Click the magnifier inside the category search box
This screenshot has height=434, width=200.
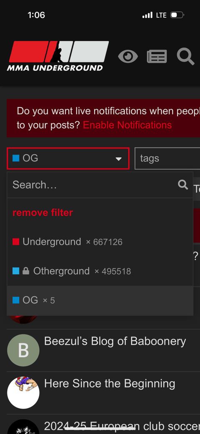[x=183, y=184]
